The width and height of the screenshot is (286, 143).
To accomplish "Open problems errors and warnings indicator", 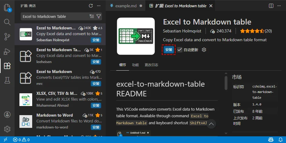I will [x=21, y=140].
